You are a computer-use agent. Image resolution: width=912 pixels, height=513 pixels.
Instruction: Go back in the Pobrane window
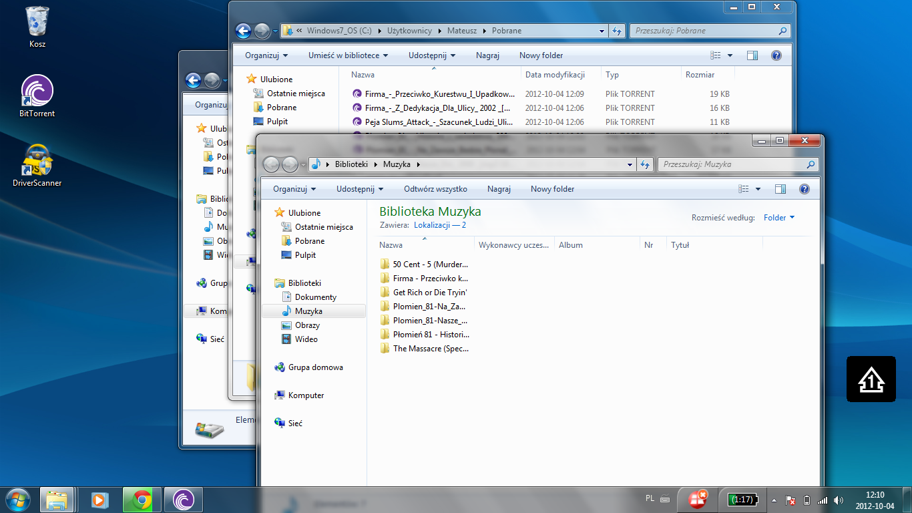(x=244, y=31)
